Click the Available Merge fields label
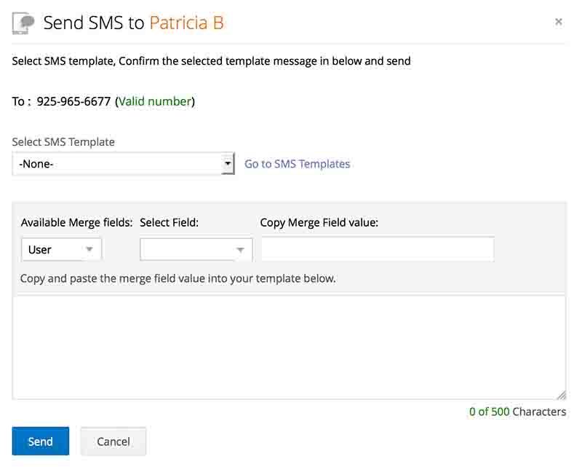Screen dimensions: 582x467 pos(76,222)
